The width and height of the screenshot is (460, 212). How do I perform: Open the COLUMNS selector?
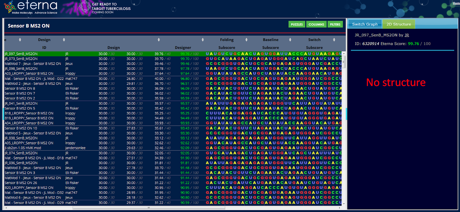pyautogui.click(x=316, y=24)
